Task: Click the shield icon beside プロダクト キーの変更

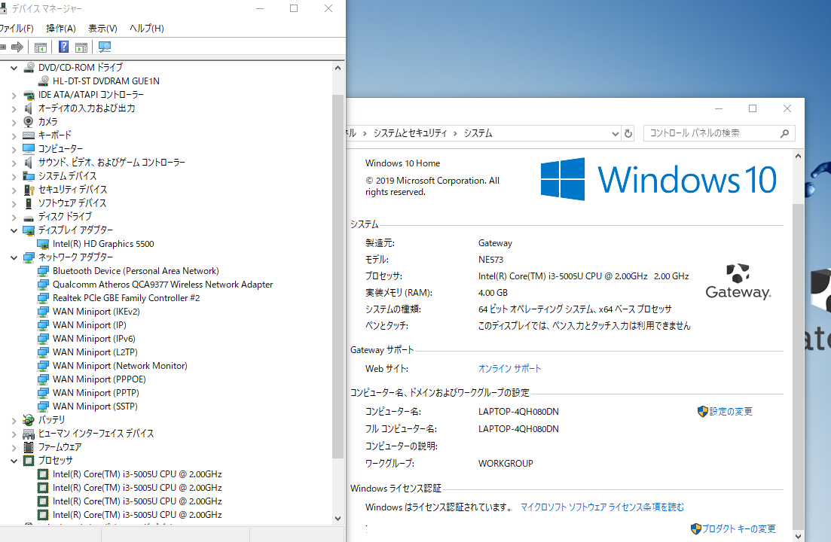Action: 696,528
